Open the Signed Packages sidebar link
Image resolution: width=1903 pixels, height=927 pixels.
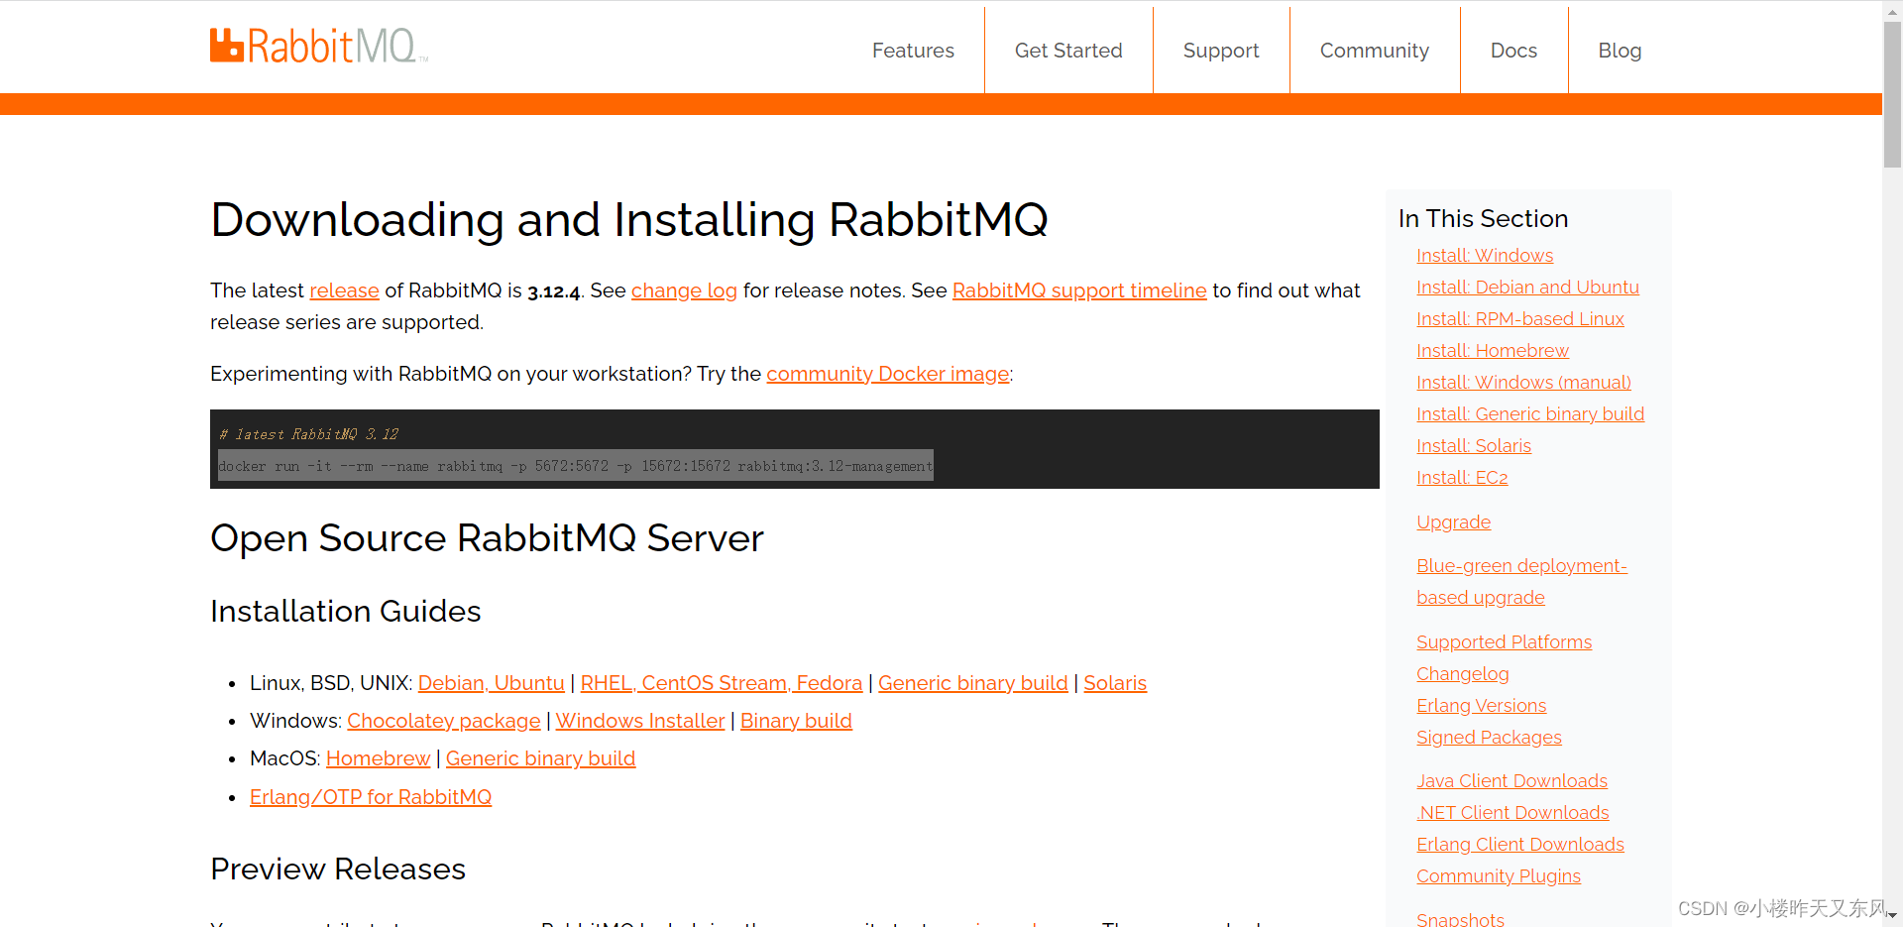(x=1489, y=737)
